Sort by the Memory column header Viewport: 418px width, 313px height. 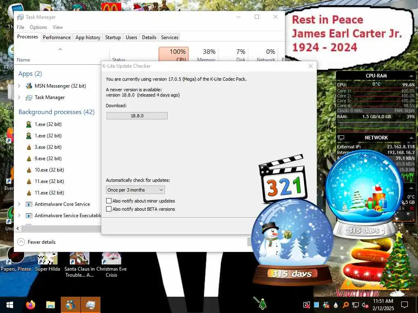point(204,55)
